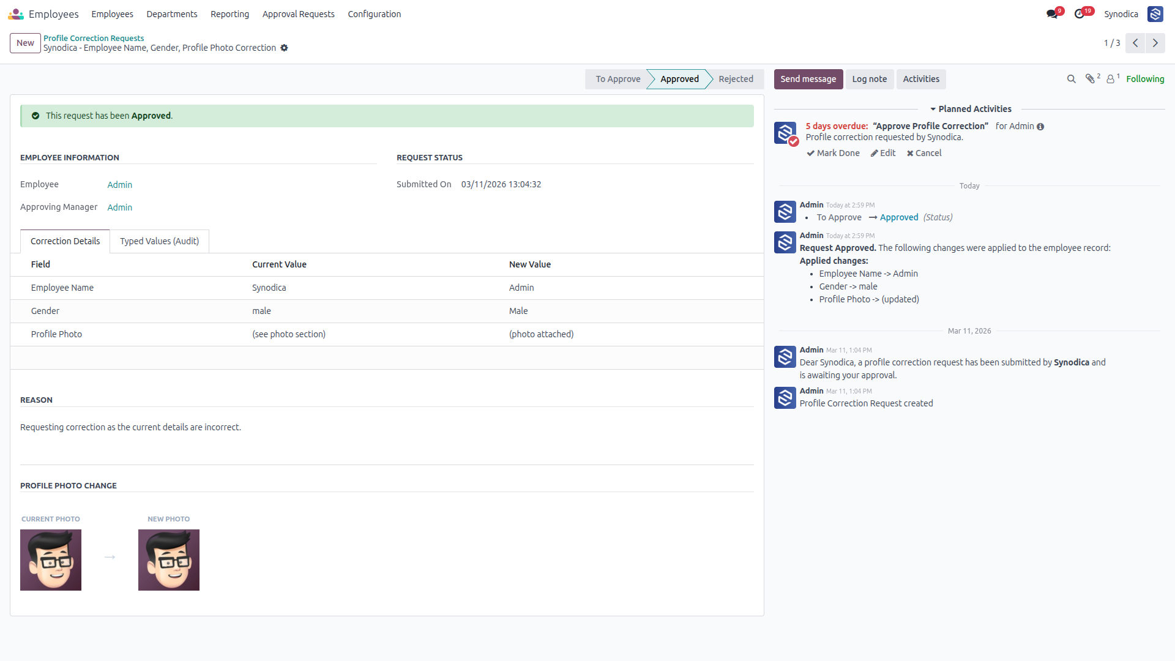Click the Log note button

click(869, 79)
